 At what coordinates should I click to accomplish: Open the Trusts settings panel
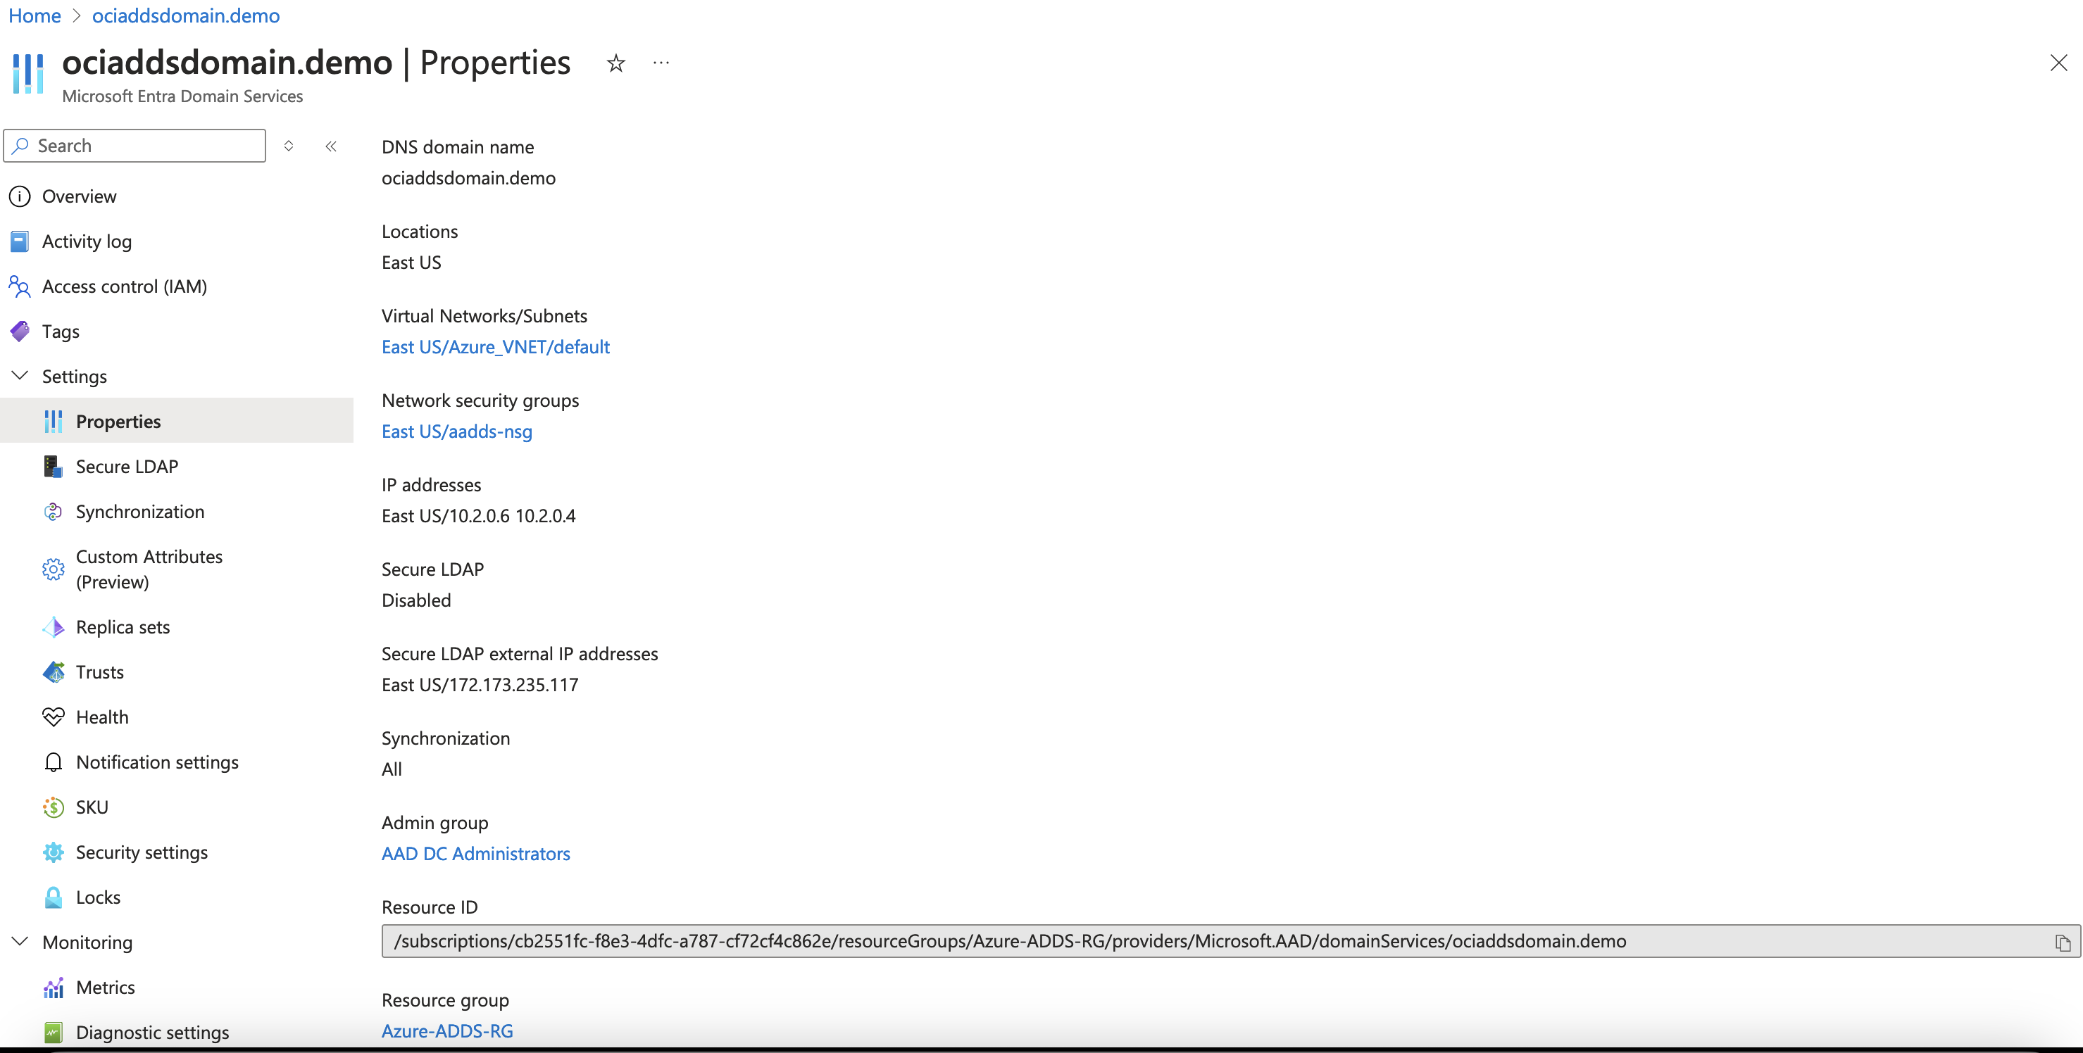(x=101, y=671)
